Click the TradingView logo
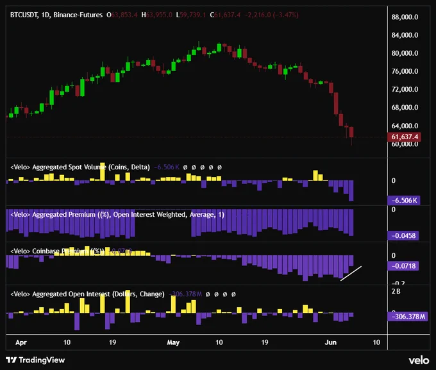Viewport: 436px width, 370px height. click(x=35, y=360)
